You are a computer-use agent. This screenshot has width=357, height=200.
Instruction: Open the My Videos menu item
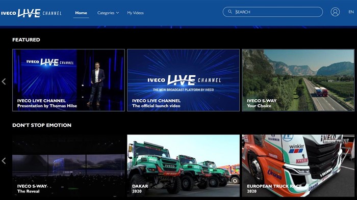coord(135,13)
